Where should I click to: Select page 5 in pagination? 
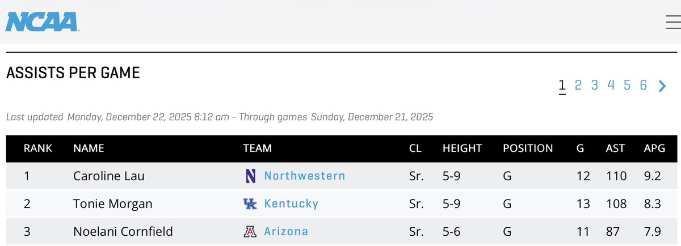coord(627,85)
